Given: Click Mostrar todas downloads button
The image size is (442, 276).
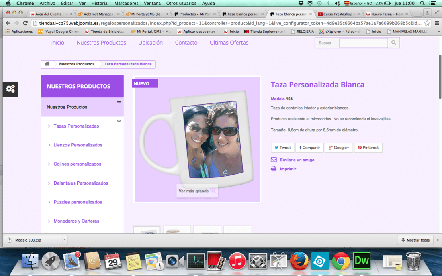Looking at the screenshot, I should pos(415,240).
